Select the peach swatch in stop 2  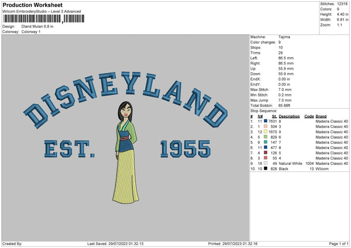pyautogui.click(x=265, y=127)
